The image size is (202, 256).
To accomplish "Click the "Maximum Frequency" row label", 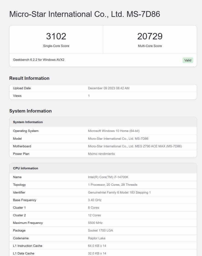I will pos(28,223).
